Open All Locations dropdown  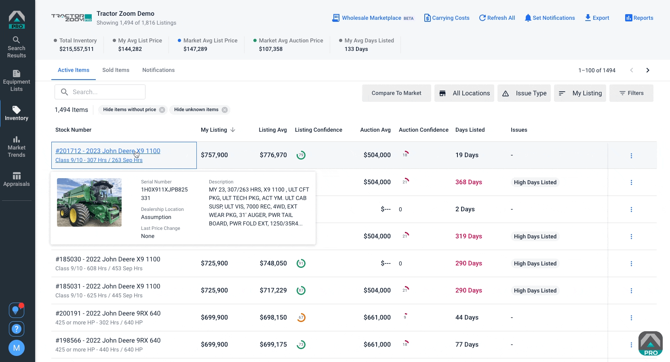coord(464,93)
